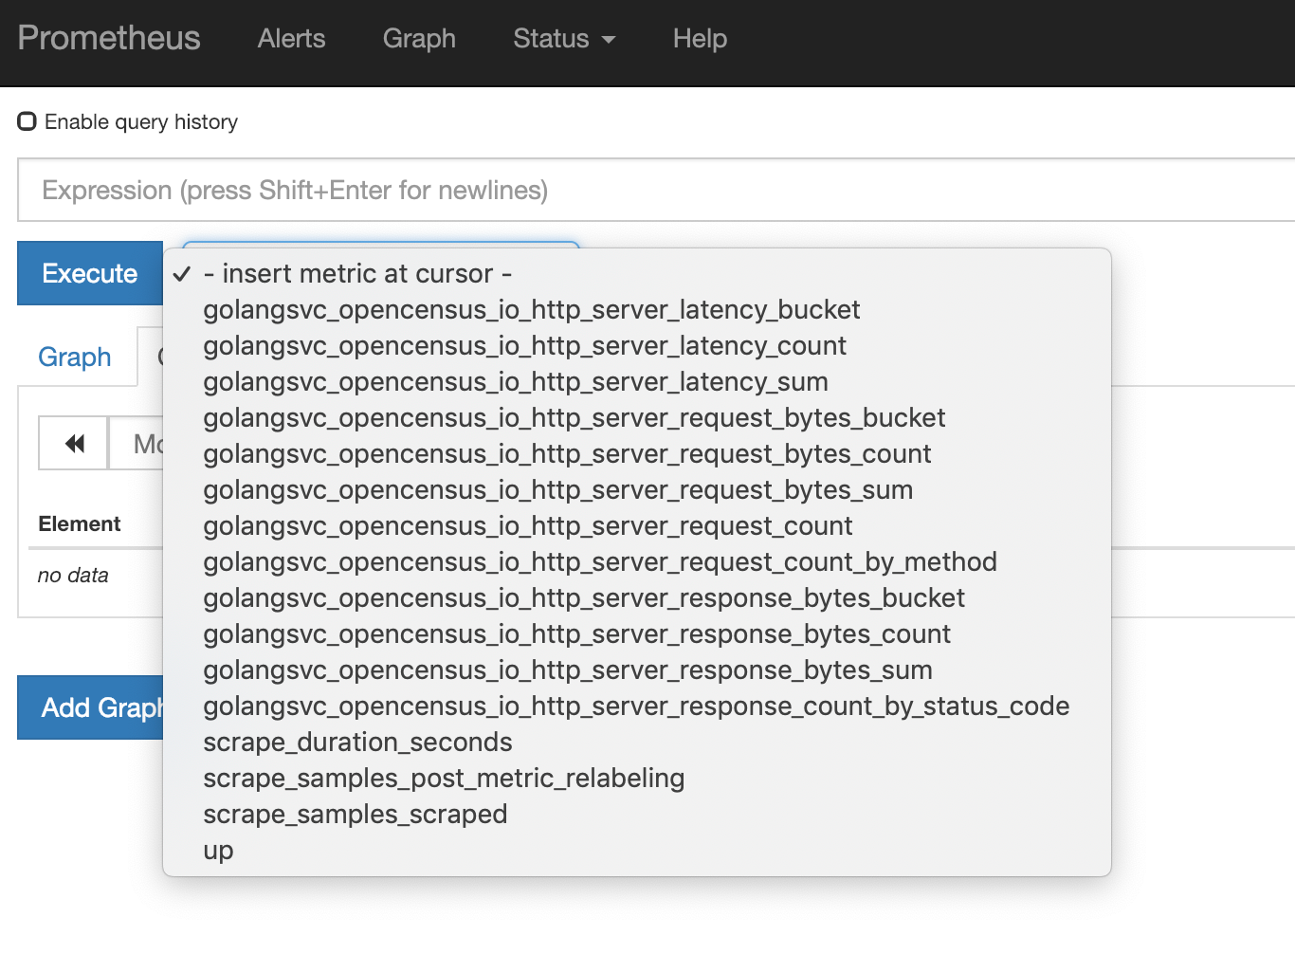The height and width of the screenshot is (954, 1295).
Task: Pick scrape_duration_seconds from the metric list
Action: click(x=357, y=743)
